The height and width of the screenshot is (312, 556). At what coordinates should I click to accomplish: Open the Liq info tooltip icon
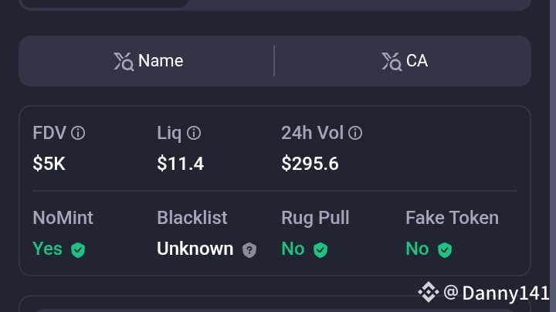click(194, 133)
